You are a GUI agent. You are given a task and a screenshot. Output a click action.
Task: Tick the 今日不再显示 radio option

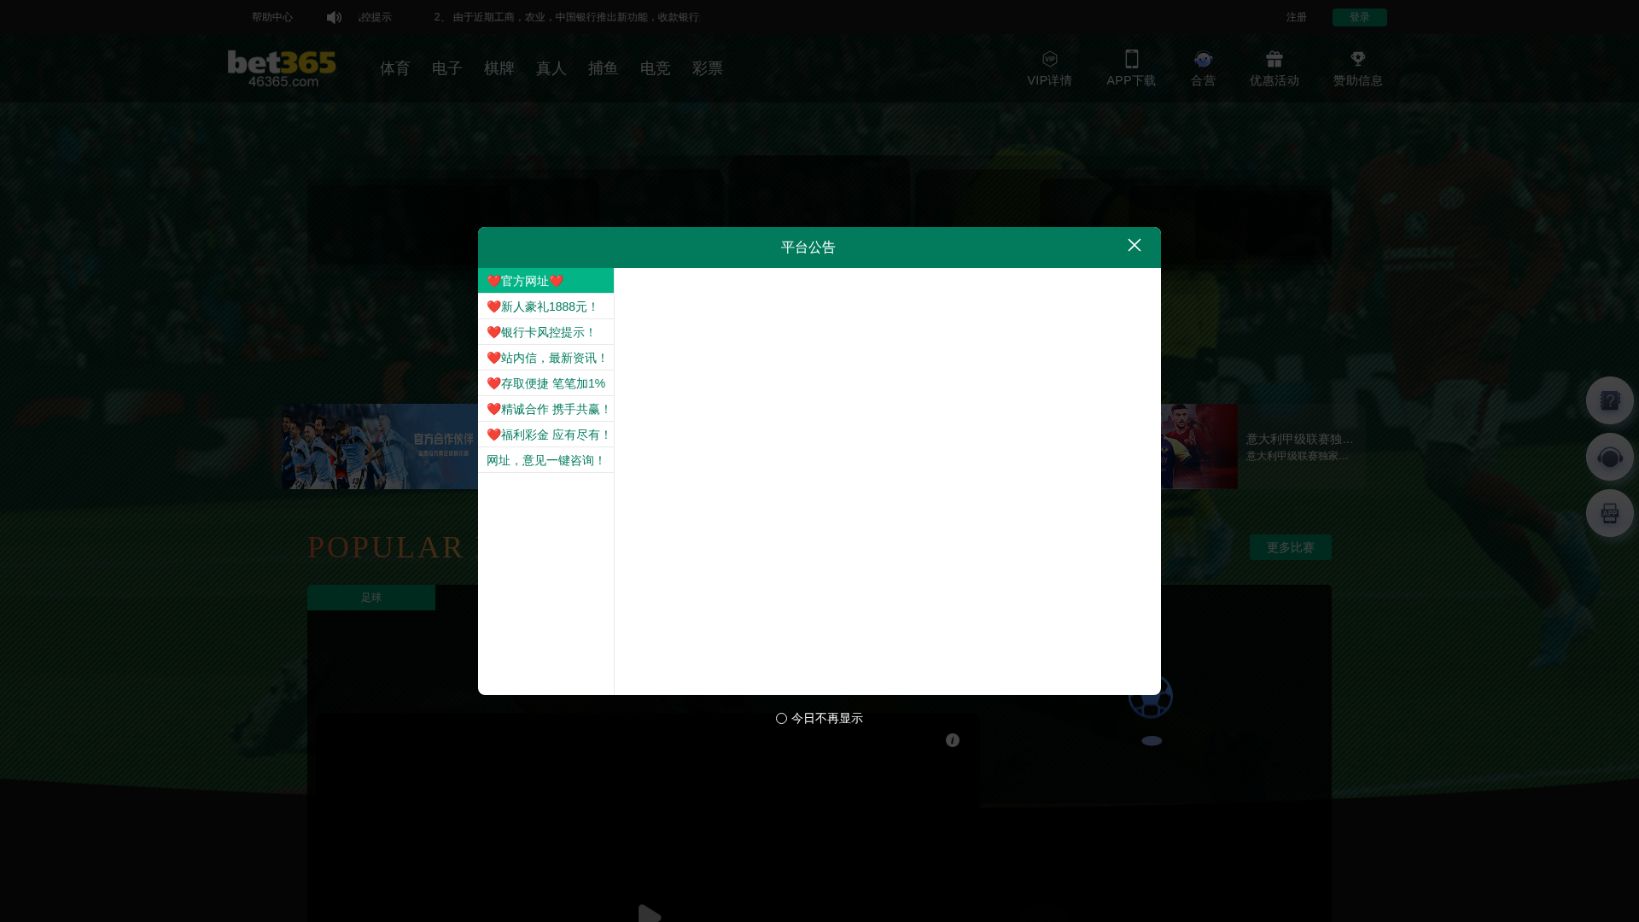[781, 719]
